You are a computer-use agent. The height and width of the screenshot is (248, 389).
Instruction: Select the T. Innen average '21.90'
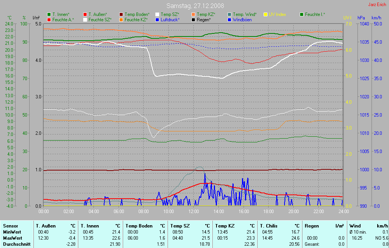point(115,244)
